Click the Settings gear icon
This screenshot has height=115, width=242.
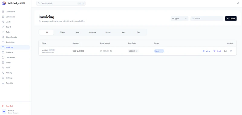(x=3, y=78)
